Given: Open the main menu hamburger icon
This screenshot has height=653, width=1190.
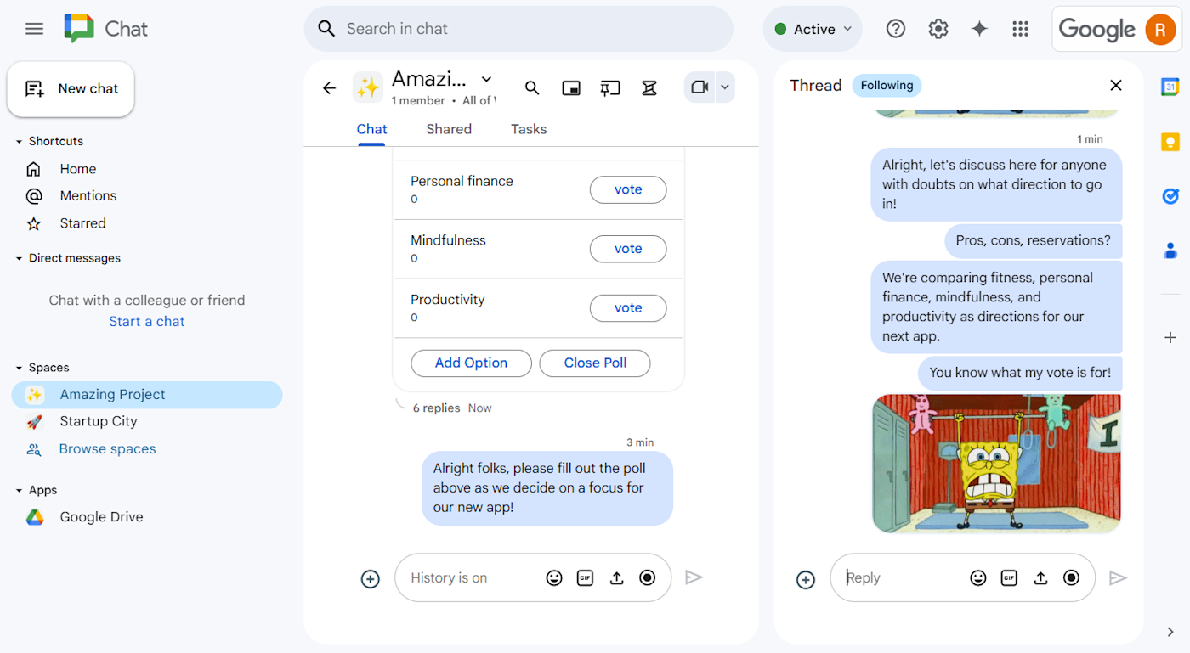Looking at the screenshot, I should click(34, 29).
